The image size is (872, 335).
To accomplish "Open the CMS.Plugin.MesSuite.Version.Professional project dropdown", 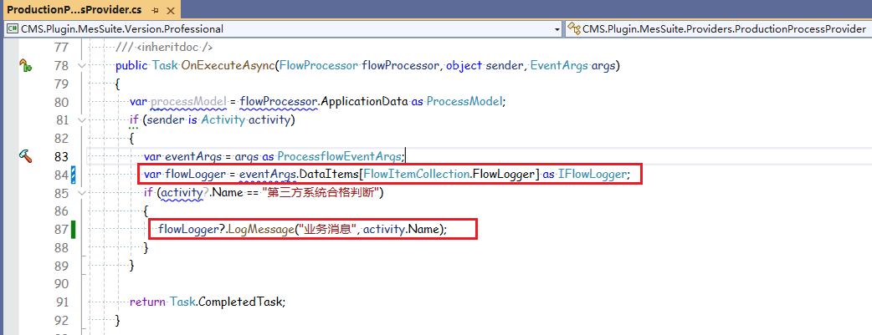I will (x=557, y=29).
